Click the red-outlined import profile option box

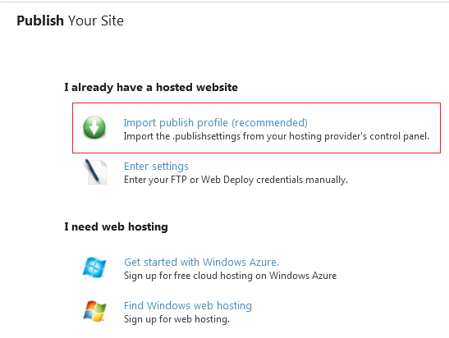pos(256,128)
